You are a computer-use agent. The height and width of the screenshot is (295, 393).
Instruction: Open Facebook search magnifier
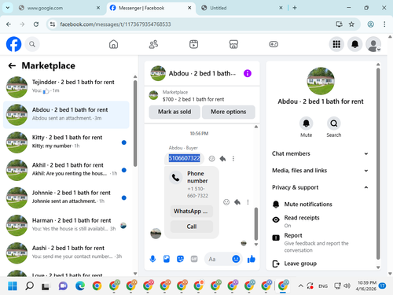32,44
